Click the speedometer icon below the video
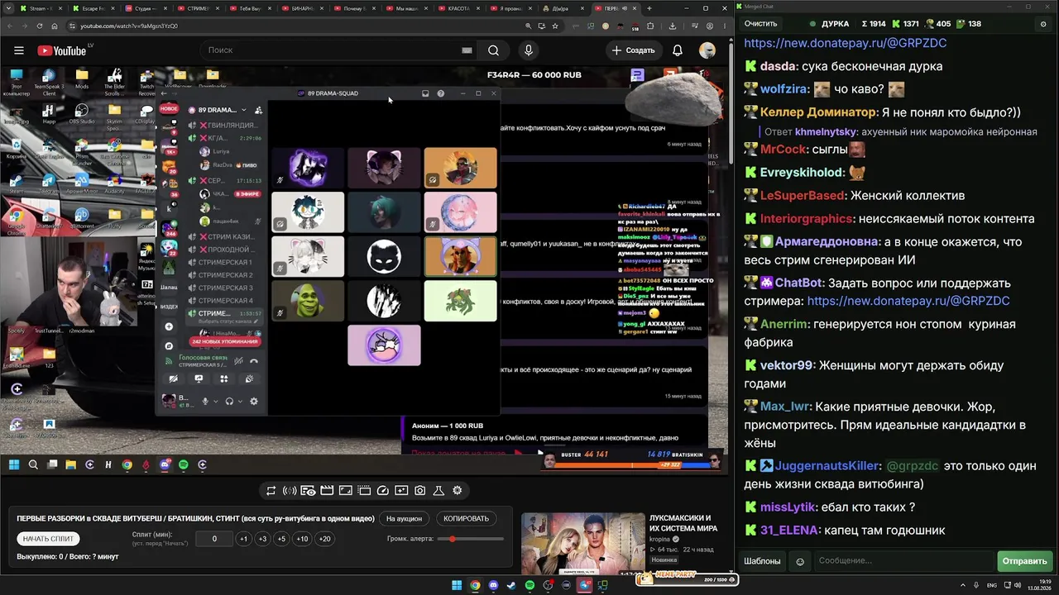1059x595 pixels. coord(383,491)
